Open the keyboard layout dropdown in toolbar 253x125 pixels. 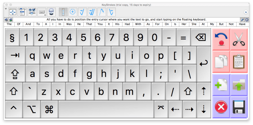pos(42,12)
